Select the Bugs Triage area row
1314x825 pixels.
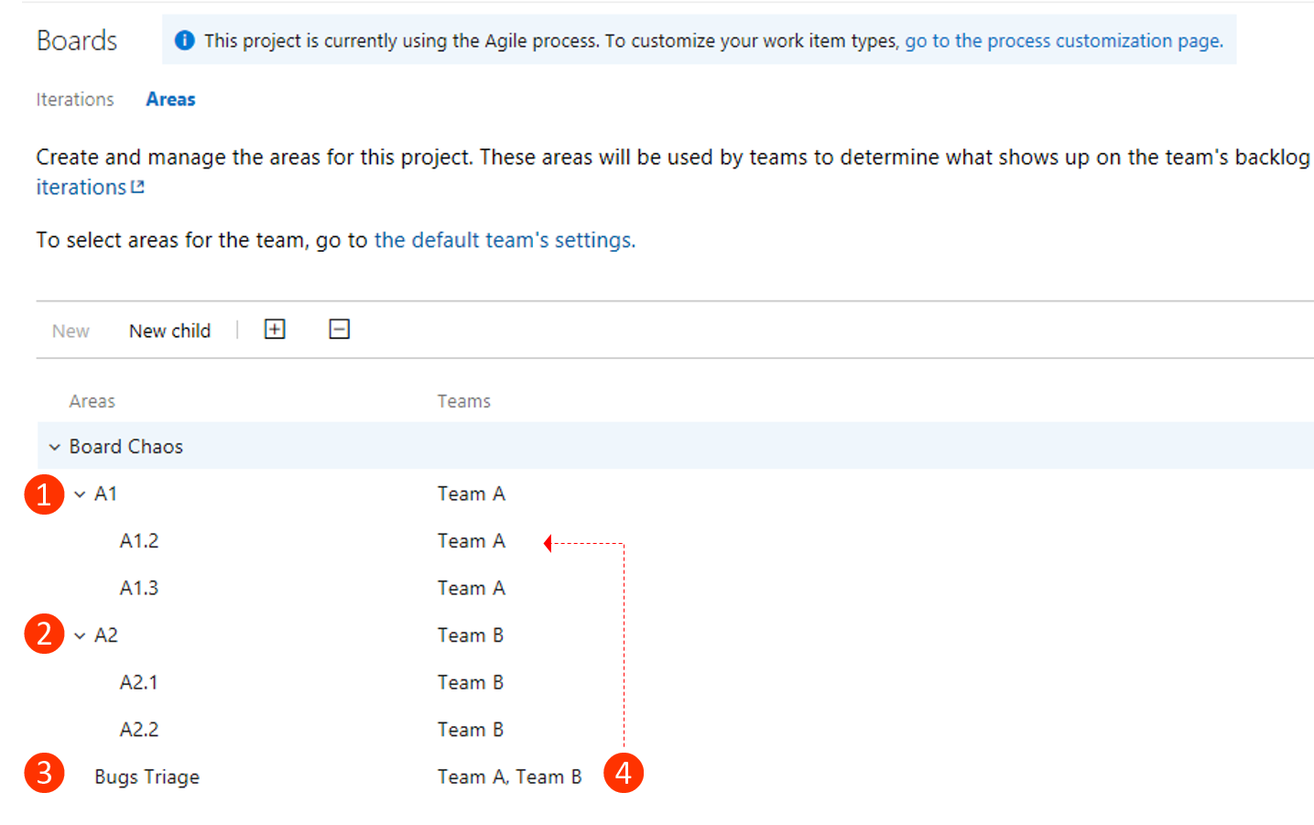click(x=676, y=776)
